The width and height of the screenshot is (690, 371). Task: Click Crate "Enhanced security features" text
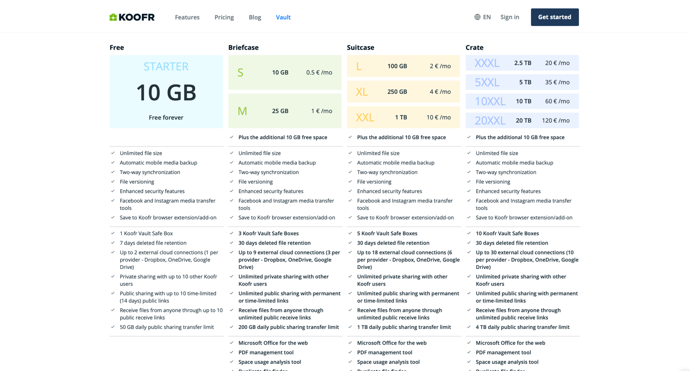508,191
